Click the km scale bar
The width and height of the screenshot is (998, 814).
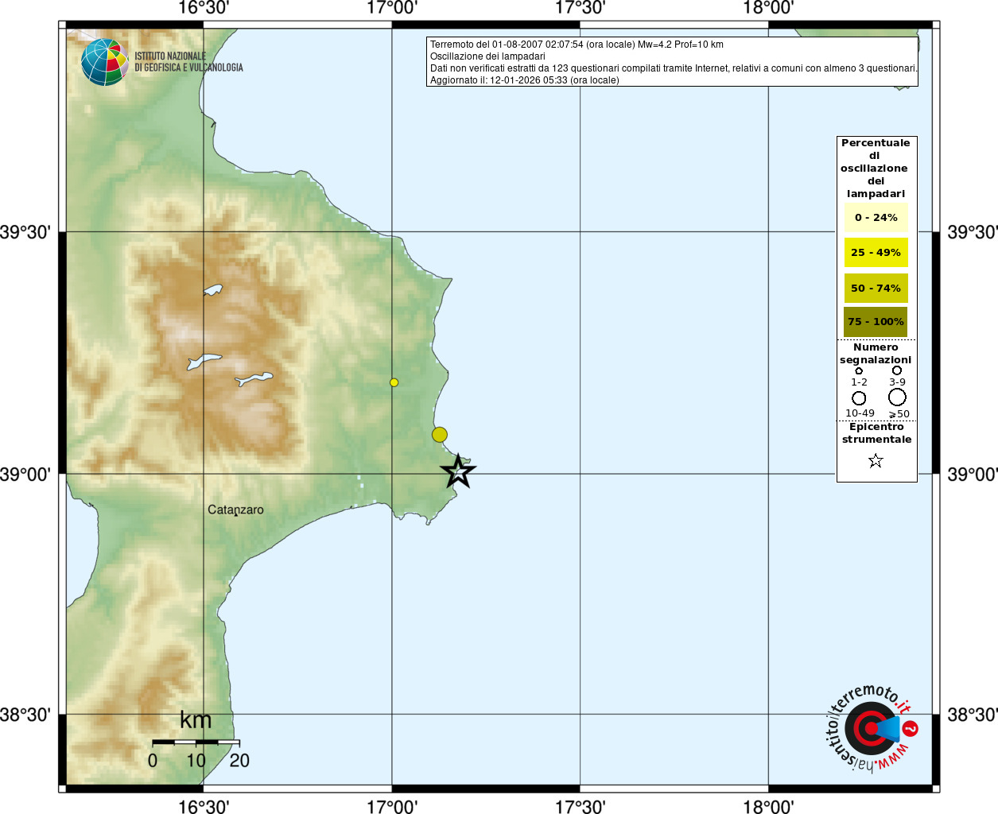click(x=196, y=742)
